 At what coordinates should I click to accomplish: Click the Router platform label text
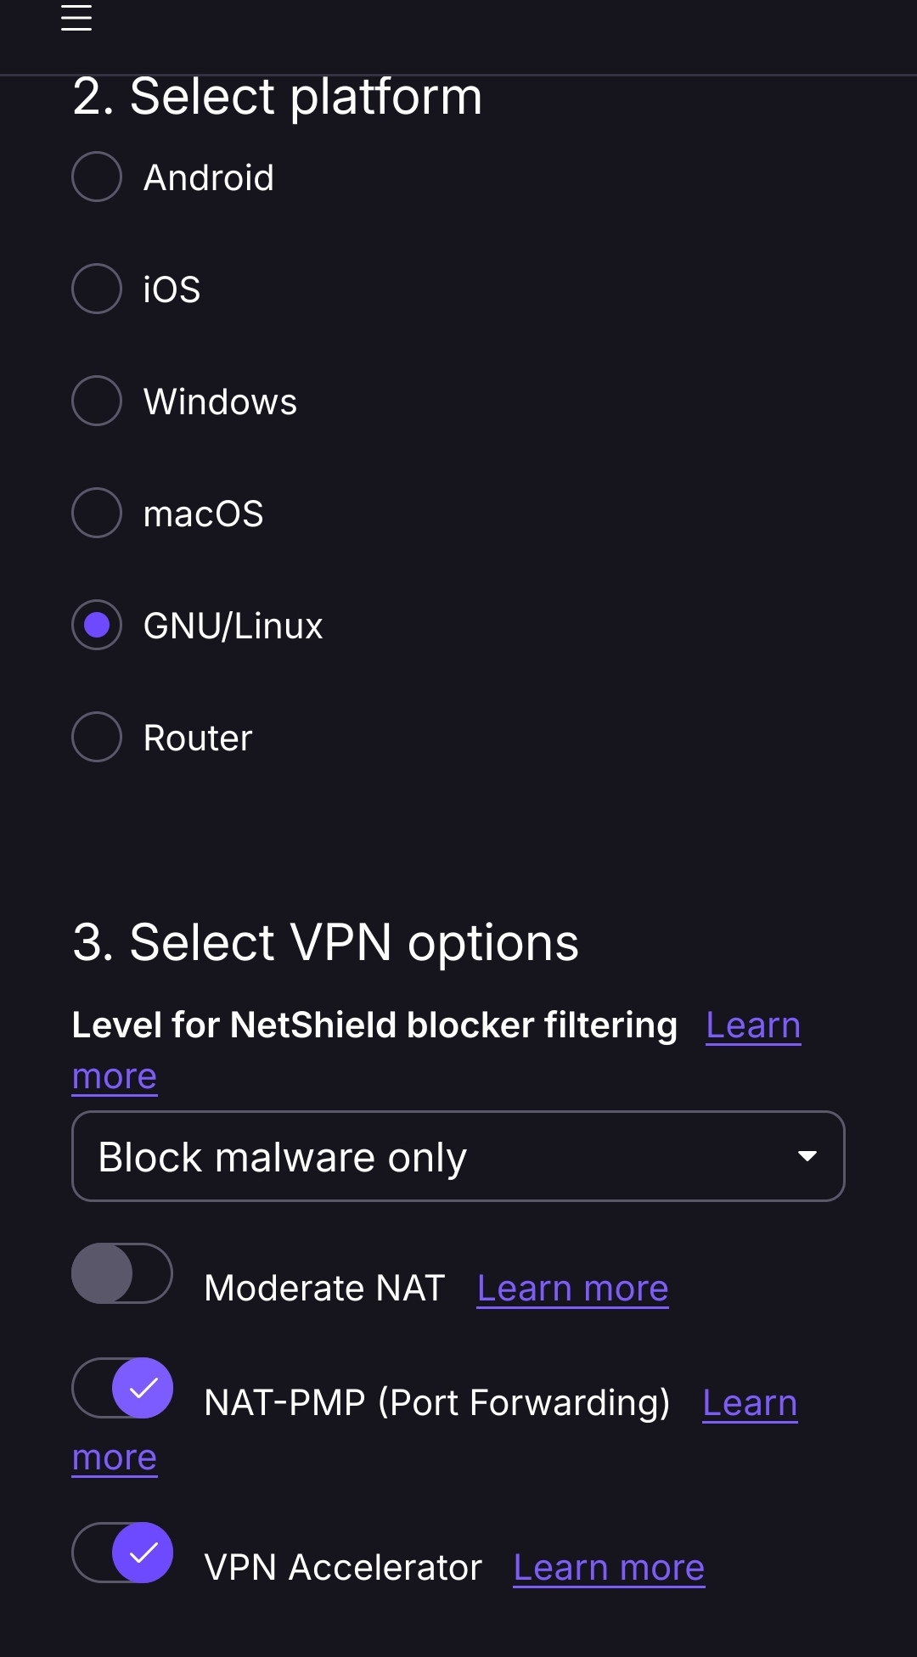[x=198, y=739]
